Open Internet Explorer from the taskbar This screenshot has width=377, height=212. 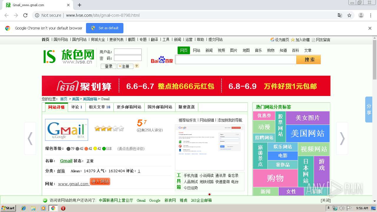pyautogui.click(x=24, y=208)
